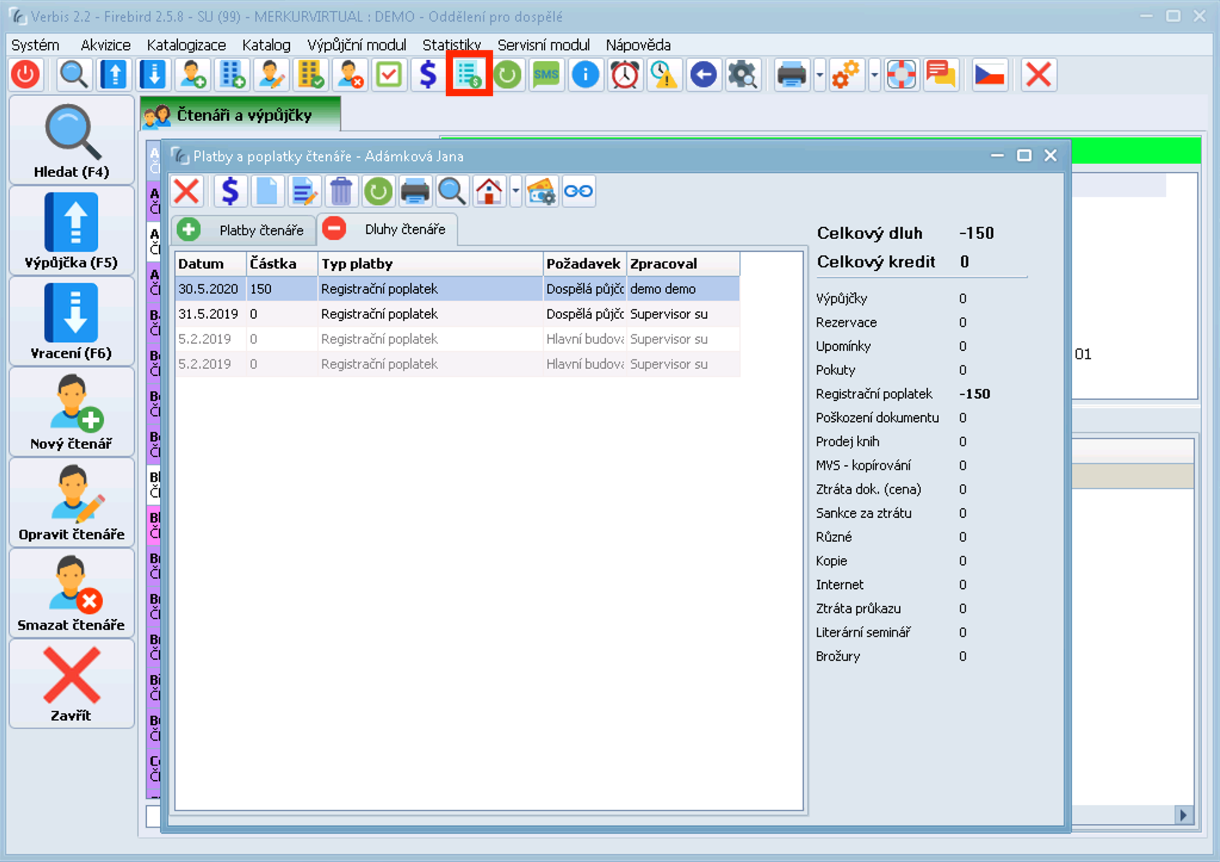The width and height of the screenshot is (1220, 862).
Task: Click the trash bin icon in payments dialog
Action: coord(341,191)
